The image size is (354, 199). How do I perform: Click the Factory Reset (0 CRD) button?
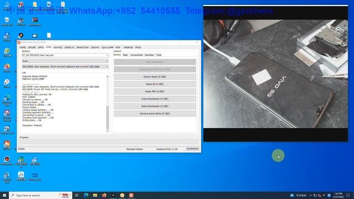[155, 77]
